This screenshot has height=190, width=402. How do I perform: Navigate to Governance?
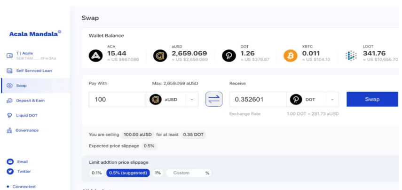(x=27, y=130)
